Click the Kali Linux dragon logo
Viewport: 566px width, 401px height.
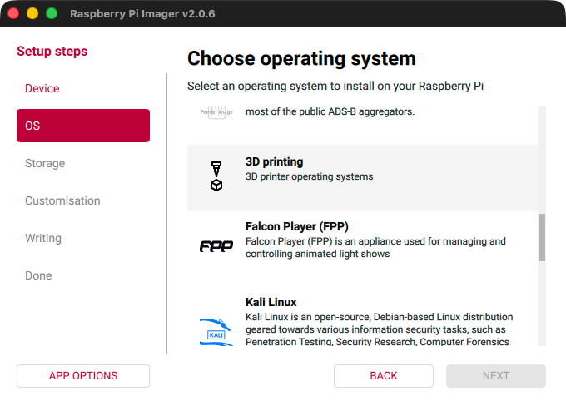pos(216,332)
